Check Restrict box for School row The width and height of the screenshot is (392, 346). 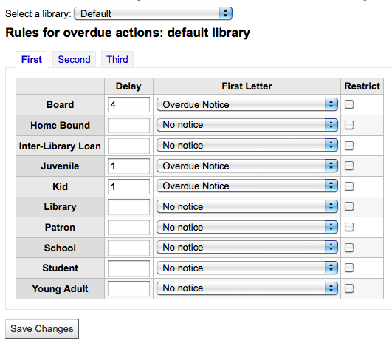coord(349,248)
